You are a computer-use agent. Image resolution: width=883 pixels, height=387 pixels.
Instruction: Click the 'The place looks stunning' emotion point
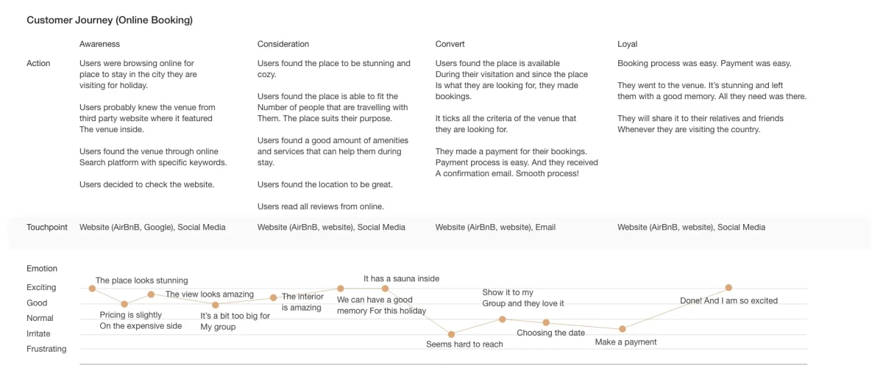pos(92,289)
